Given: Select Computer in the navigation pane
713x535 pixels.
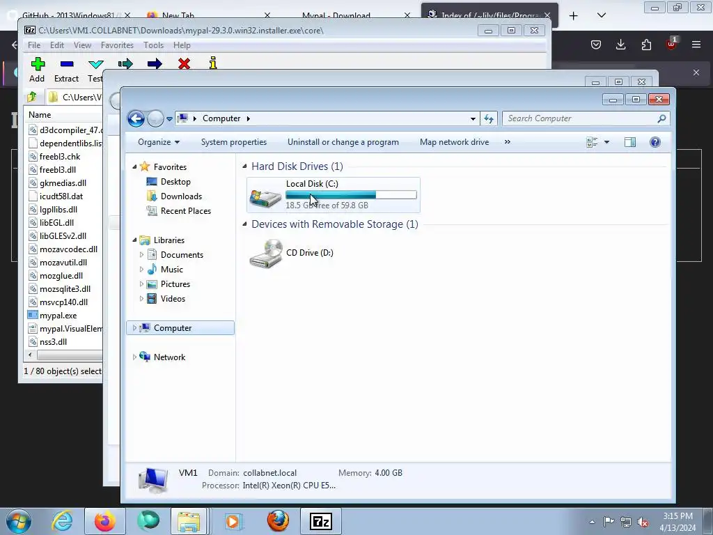Looking at the screenshot, I should click(180, 328).
